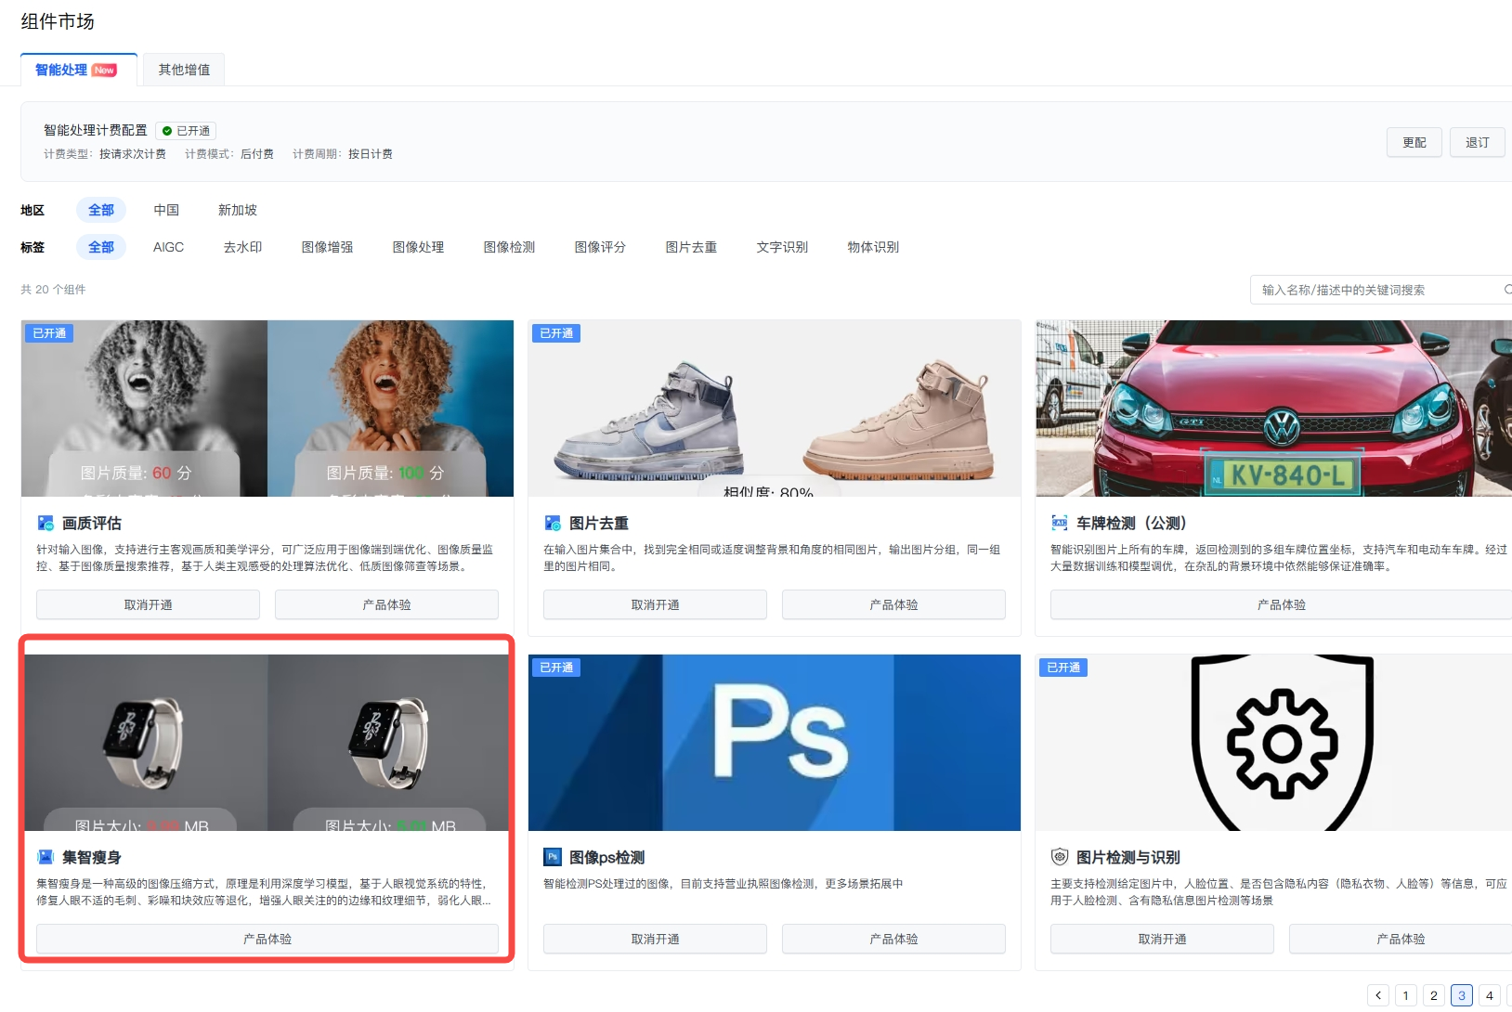Click the 组件市场 page title
This screenshot has width=1512, height=1012.
[x=58, y=21]
